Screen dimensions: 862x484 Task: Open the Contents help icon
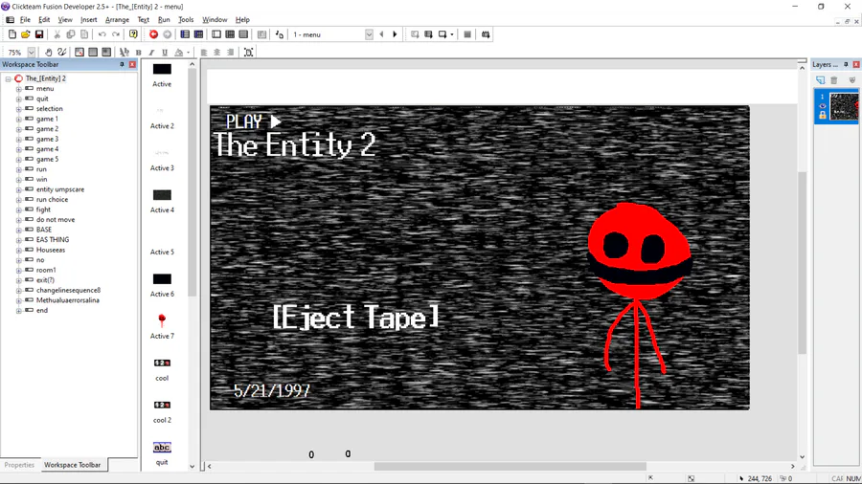133,34
